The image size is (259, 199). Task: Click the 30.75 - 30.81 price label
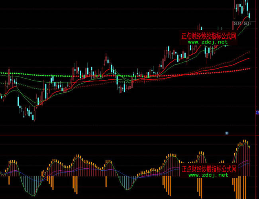pos(242,24)
